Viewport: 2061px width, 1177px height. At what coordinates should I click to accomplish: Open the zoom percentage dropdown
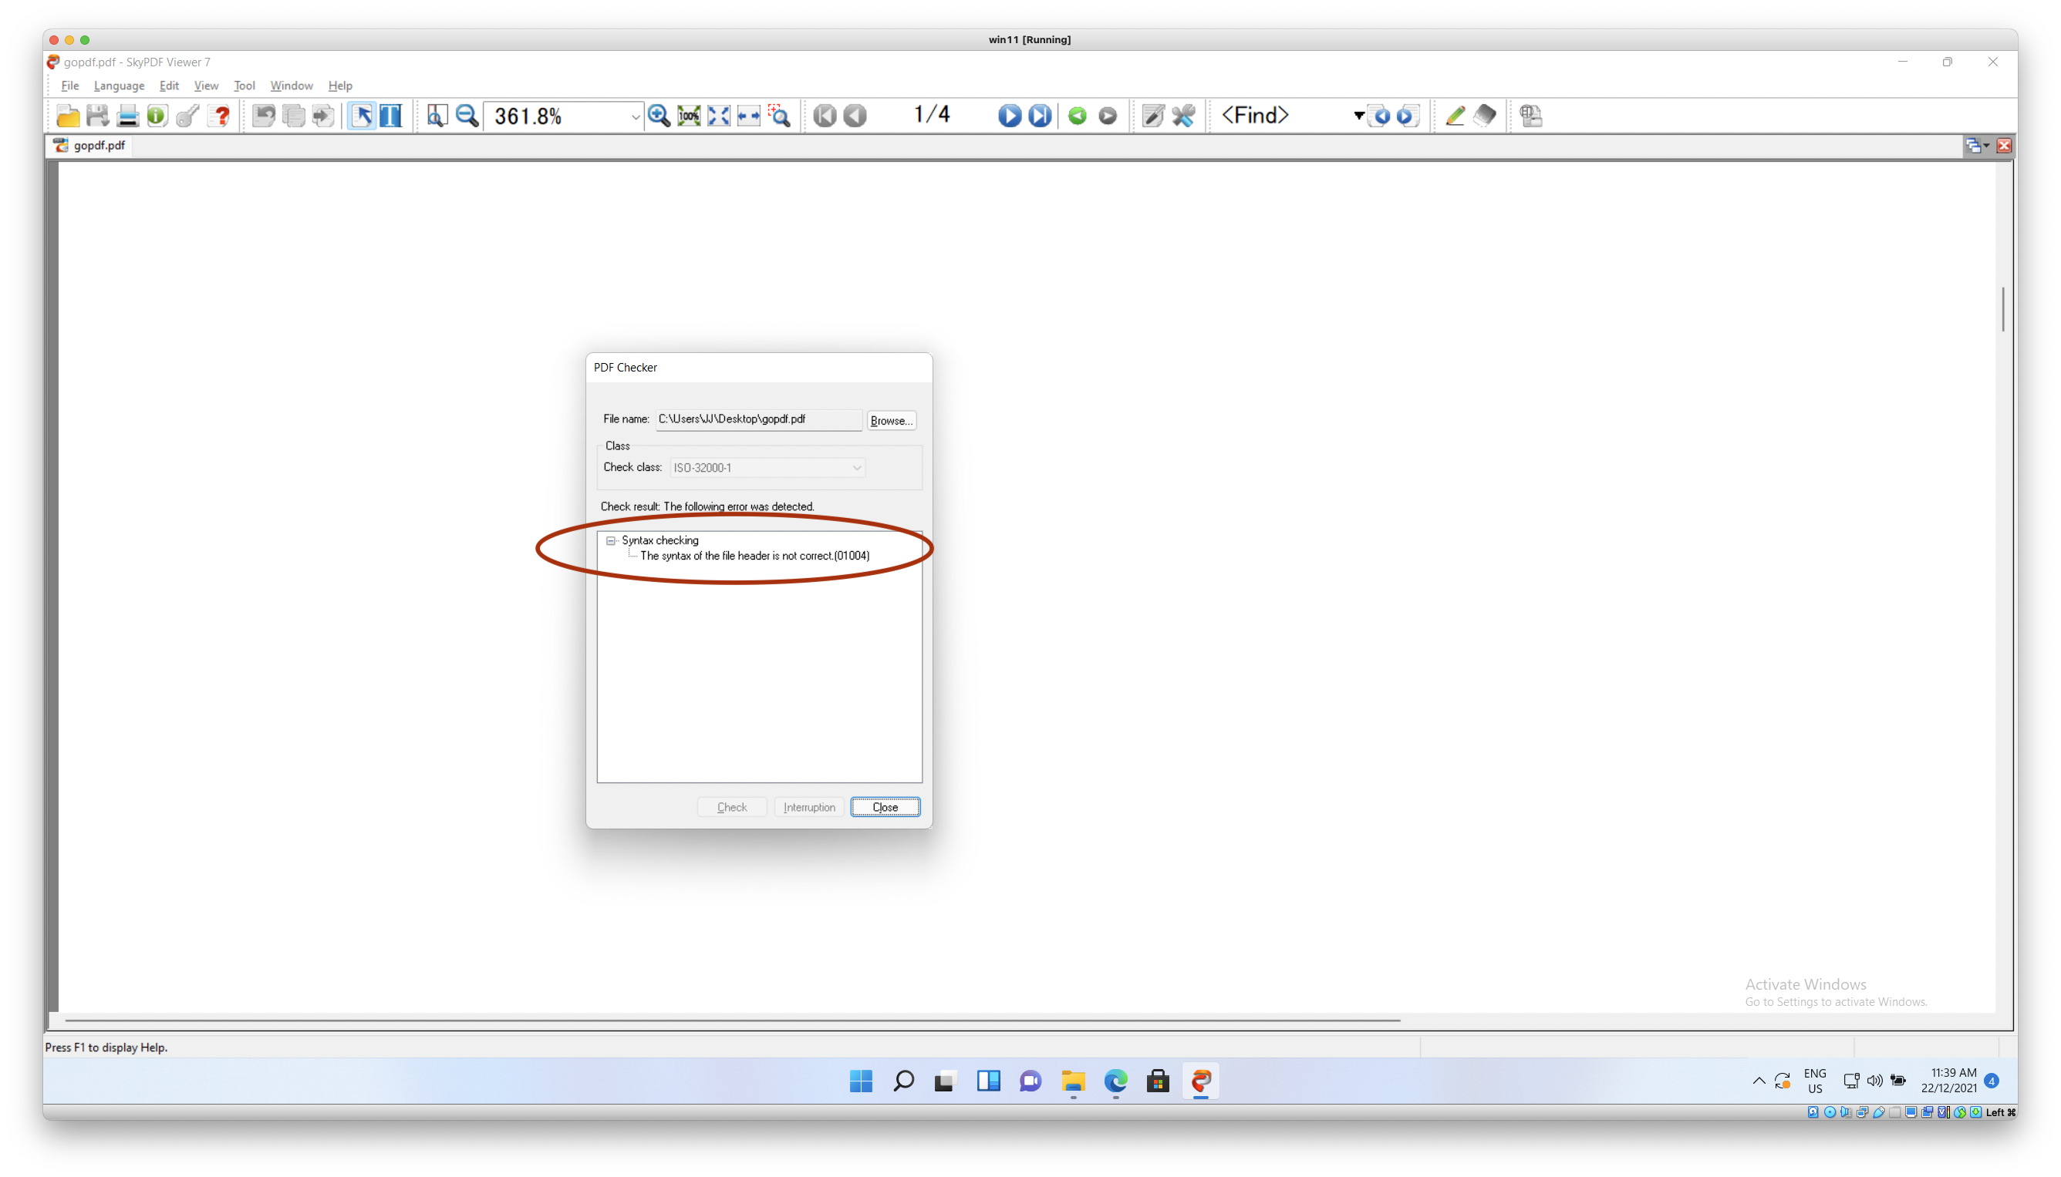[x=635, y=116]
